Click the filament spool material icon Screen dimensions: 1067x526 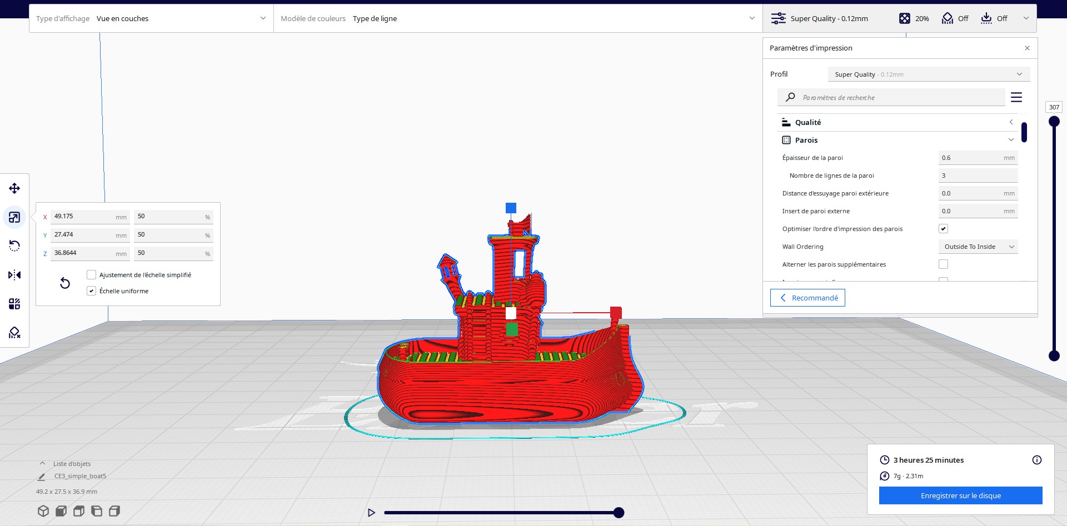[885, 476]
